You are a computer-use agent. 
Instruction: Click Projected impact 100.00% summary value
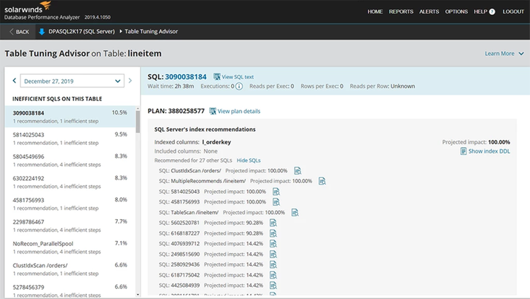click(x=499, y=142)
